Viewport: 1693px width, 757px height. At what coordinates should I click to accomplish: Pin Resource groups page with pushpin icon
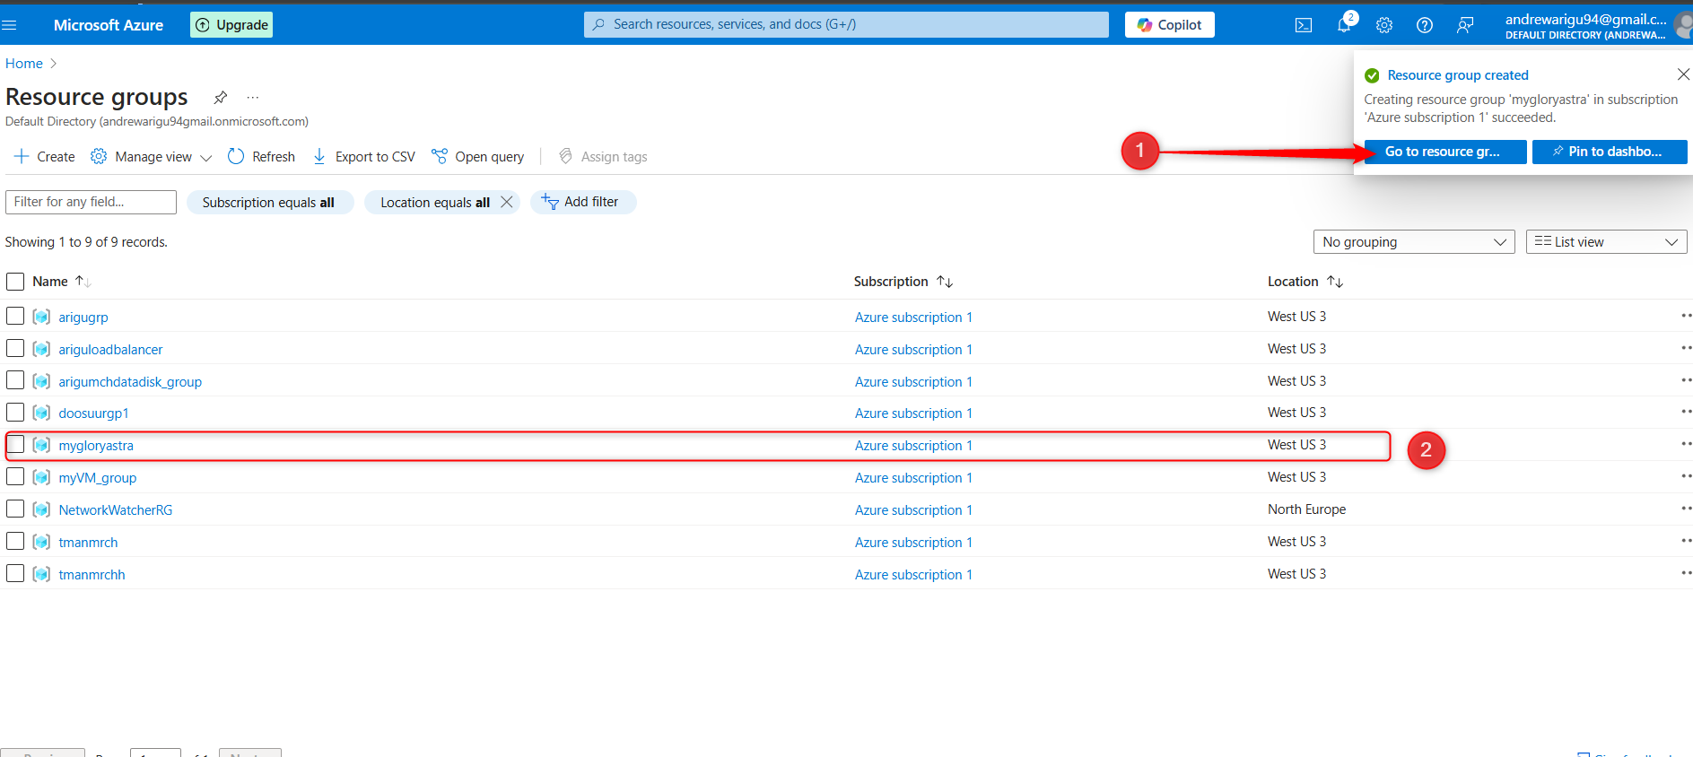point(220,97)
